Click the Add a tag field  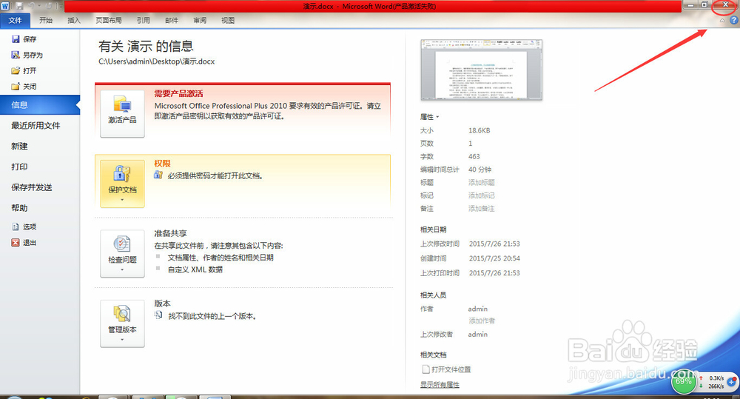pyautogui.click(x=482, y=195)
